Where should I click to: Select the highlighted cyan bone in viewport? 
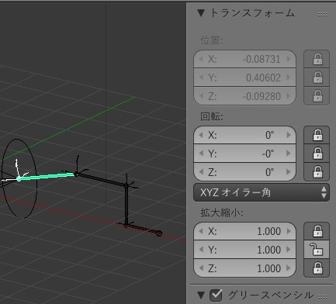(x=47, y=177)
